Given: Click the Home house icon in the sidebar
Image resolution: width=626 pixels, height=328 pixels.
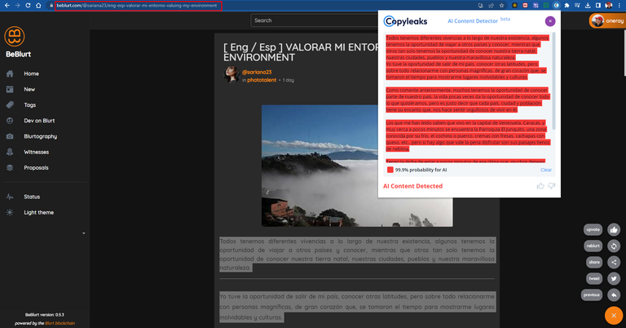Looking at the screenshot, I should point(10,73).
